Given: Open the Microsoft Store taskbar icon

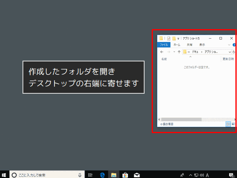Looking at the screenshot, I should pos(125,175).
